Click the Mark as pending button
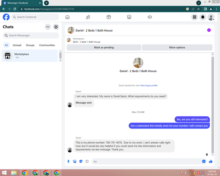Image resolution: width=220 pixels, height=176 pixels. pyautogui.click(x=104, y=48)
